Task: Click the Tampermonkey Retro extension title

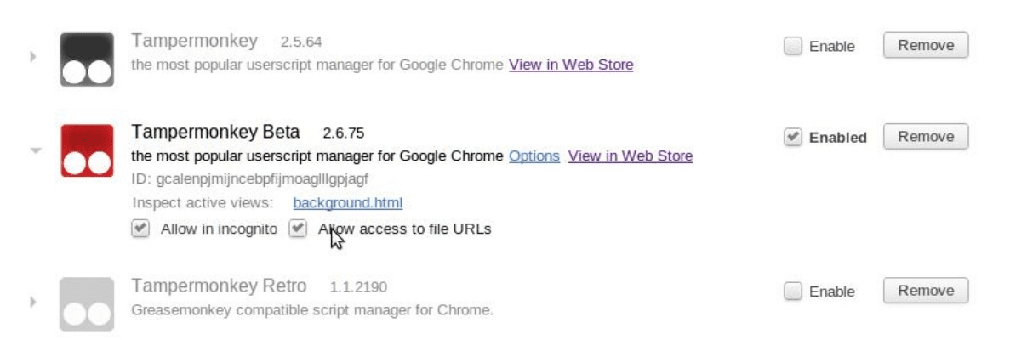Action: coord(219,286)
